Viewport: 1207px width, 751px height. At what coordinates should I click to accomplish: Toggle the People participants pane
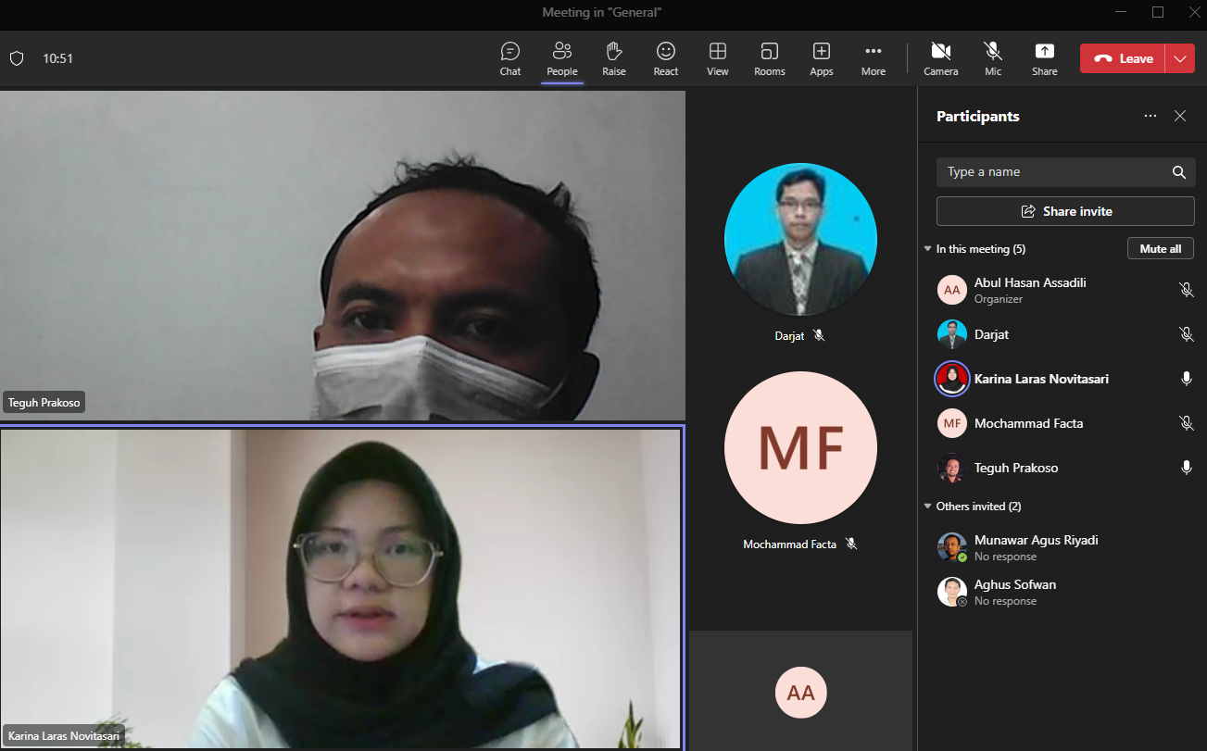coord(561,58)
